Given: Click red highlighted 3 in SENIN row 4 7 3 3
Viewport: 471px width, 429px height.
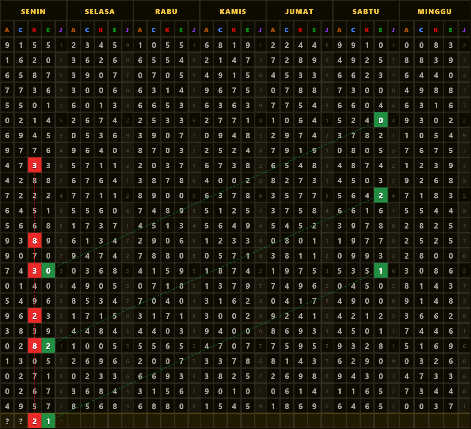Looking at the screenshot, I should [x=34, y=166].
